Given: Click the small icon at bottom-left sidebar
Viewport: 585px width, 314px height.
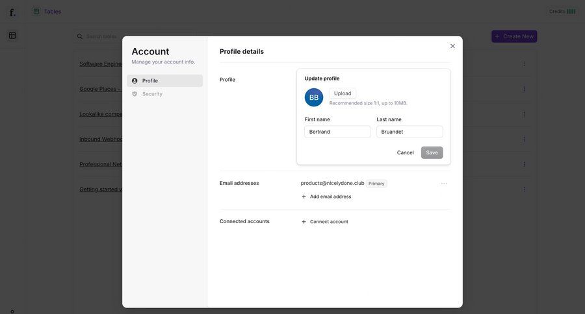Looking at the screenshot, I should coord(12,311).
